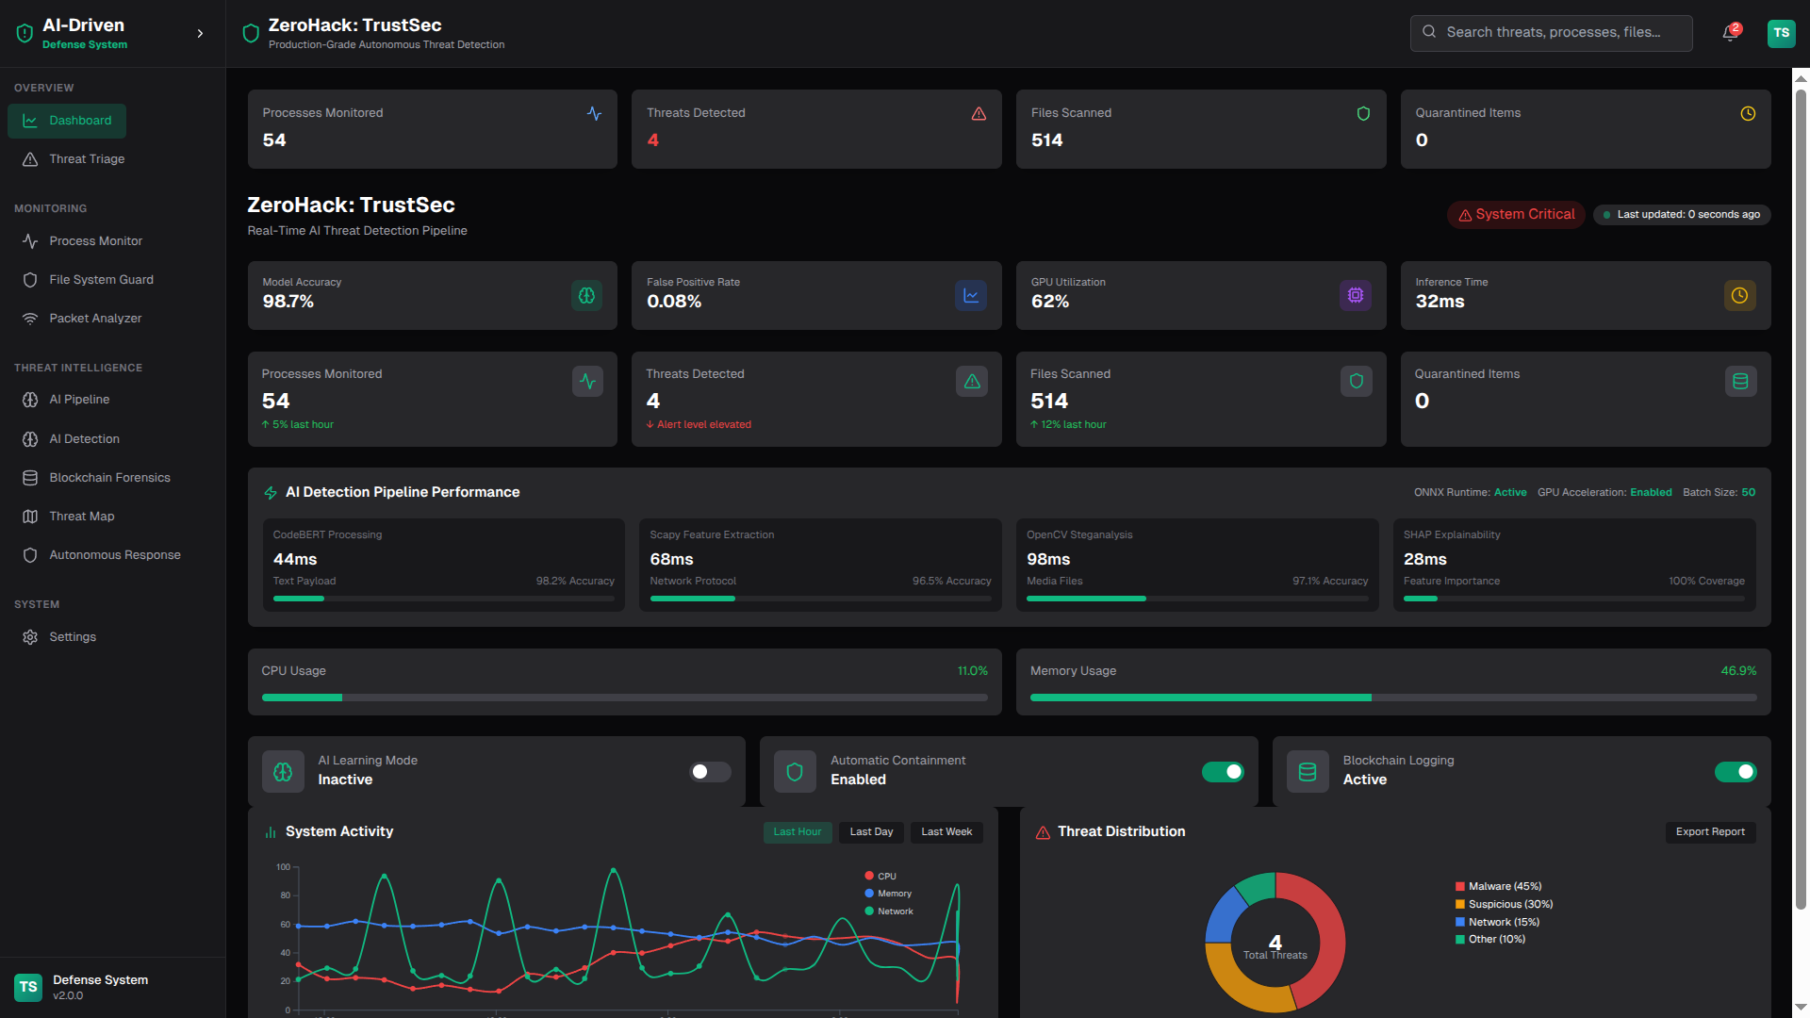The width and height of the screenshot is (1810, 1018).
Task: Open Blockchain Forensics in the sidebar
Action: pyautogui.click(x=109, y=478)
